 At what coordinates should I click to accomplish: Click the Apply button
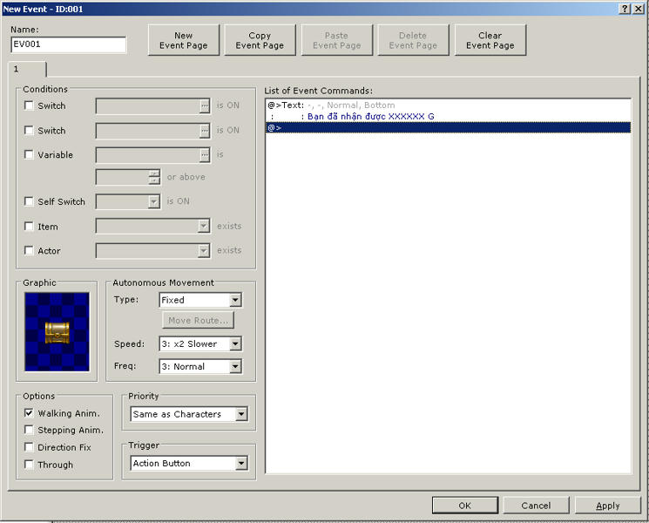coord(607,506)
